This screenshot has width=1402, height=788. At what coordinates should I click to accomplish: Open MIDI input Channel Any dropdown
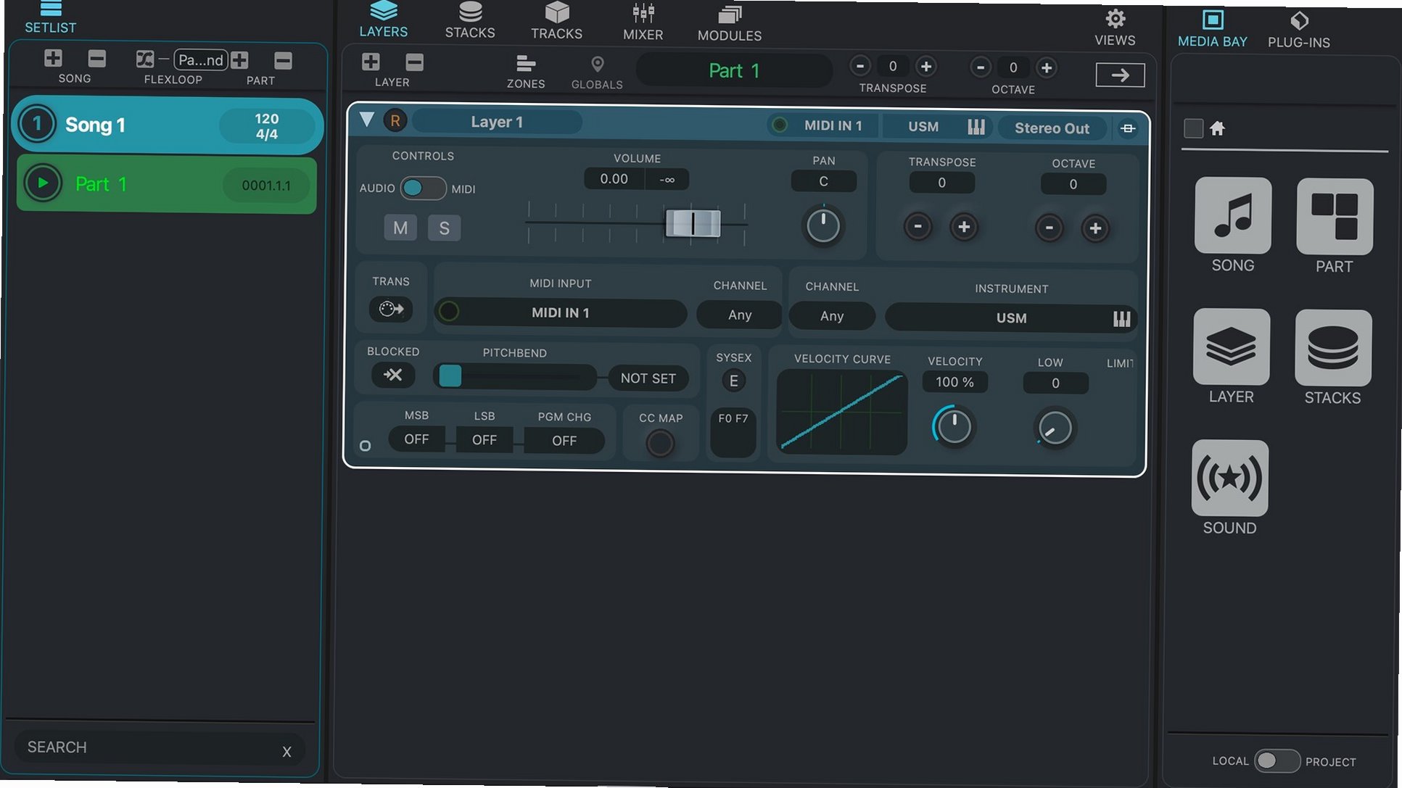click(x=740, y=315)
